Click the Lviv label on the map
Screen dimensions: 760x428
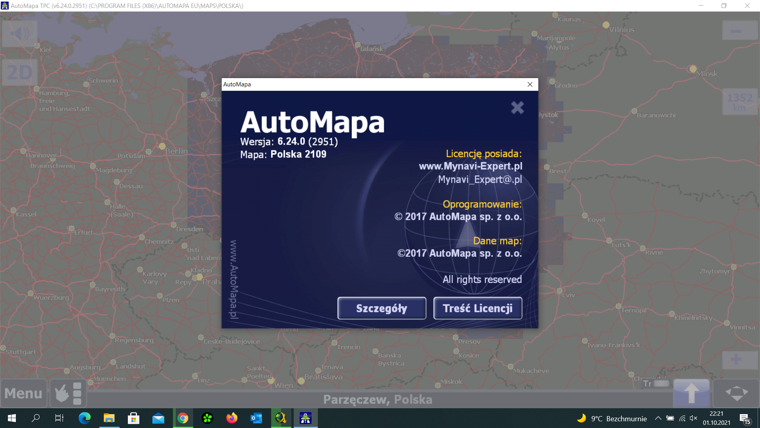pyautogui.click(x=568, y=295)
